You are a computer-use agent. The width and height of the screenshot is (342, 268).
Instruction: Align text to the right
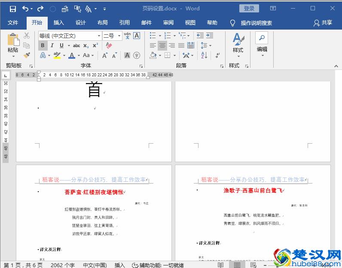click(172, 45)
